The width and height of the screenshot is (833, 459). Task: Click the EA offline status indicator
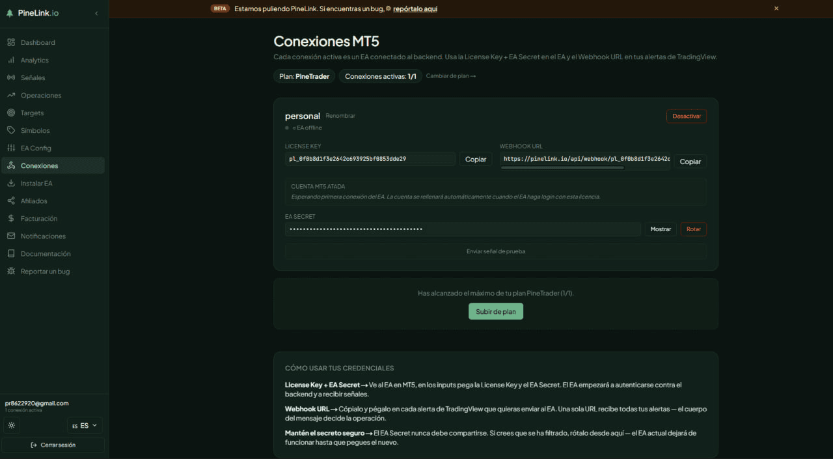pyautogui.click(x=304, y=128)
